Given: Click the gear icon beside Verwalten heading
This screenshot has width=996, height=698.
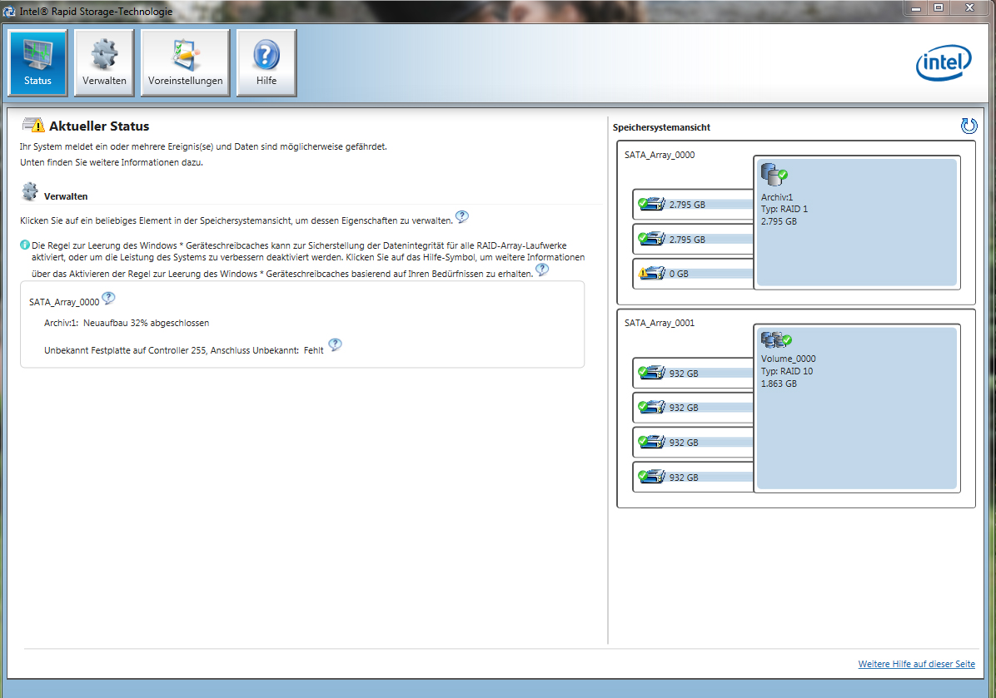Looking at the screenshot, I should (30, 191).
